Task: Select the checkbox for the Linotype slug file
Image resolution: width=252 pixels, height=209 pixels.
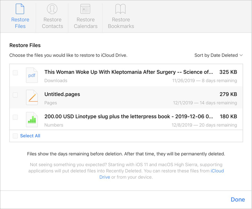Action: (15, 117)
